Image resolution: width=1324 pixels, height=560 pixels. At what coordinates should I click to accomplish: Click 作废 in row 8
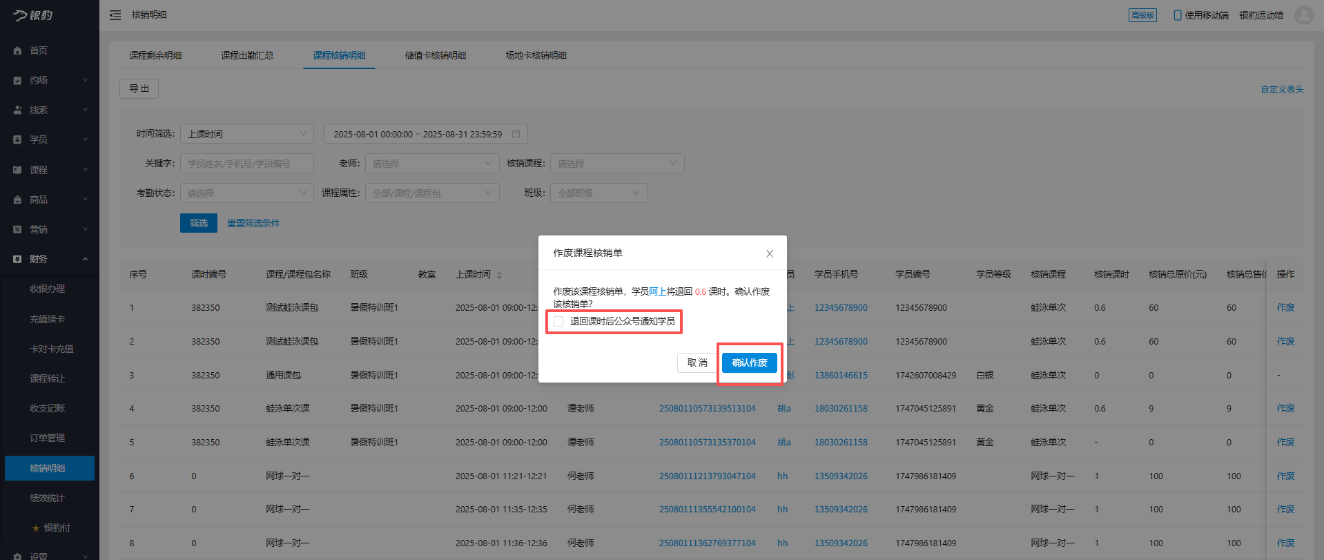[1285, 543]
